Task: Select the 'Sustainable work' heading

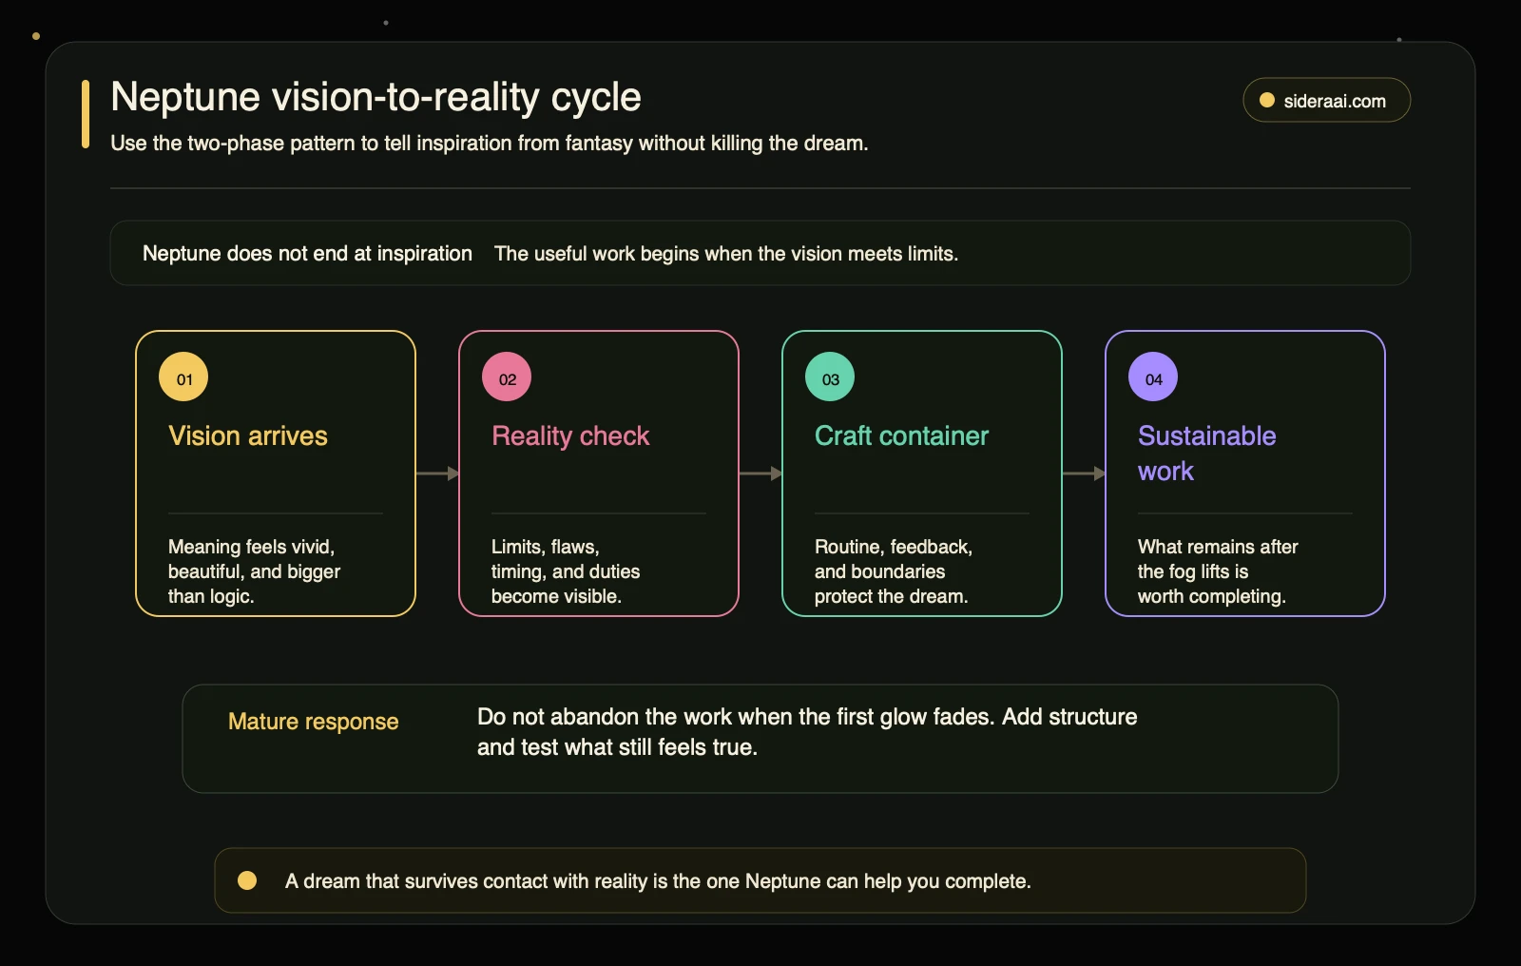Action: tap(1207, 453)
